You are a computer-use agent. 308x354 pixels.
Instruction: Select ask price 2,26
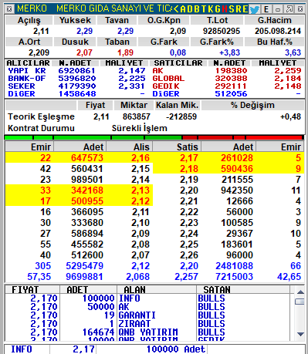click(189, 255)
